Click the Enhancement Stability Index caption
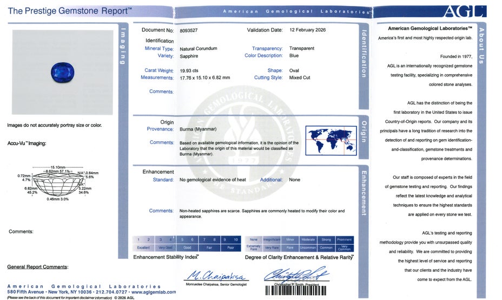Image resolution: width=502 pixels, height=300 pixels. (166, 257)
